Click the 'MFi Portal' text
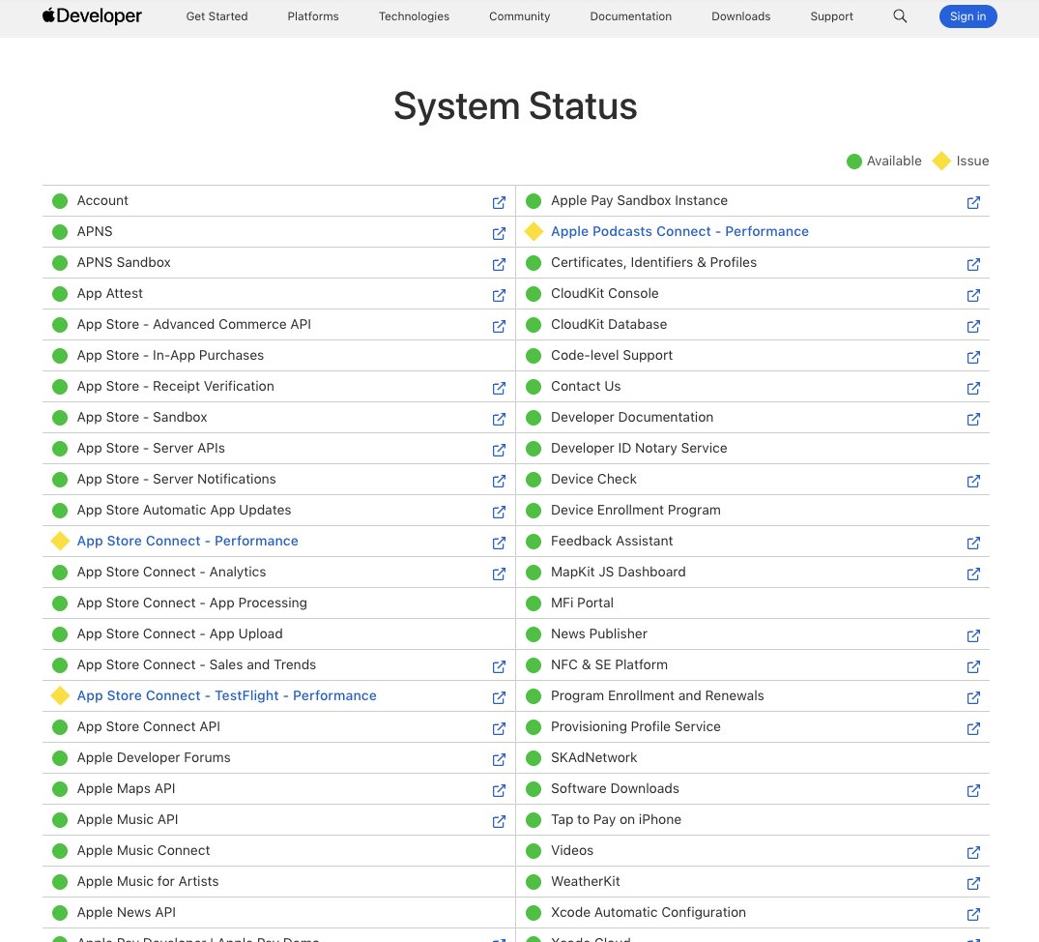Screen dimensions: 1039x942 [x=582, y=603]
